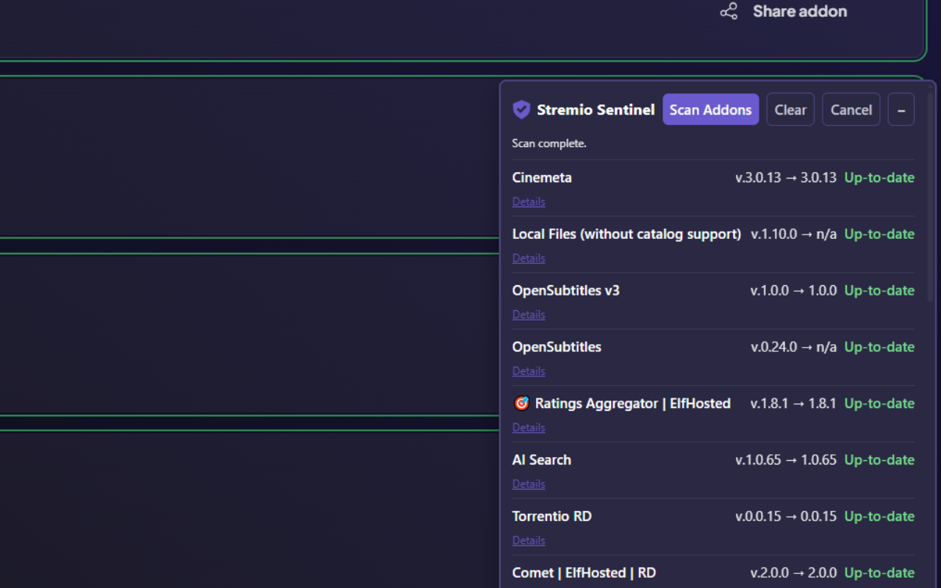Expand Details for Ratings Aggregator ElfHosted
The width and height of the screenshot is (941, 588).
(529, 428)
